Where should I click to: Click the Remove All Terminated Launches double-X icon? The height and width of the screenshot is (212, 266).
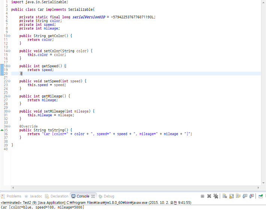(216, 196)
